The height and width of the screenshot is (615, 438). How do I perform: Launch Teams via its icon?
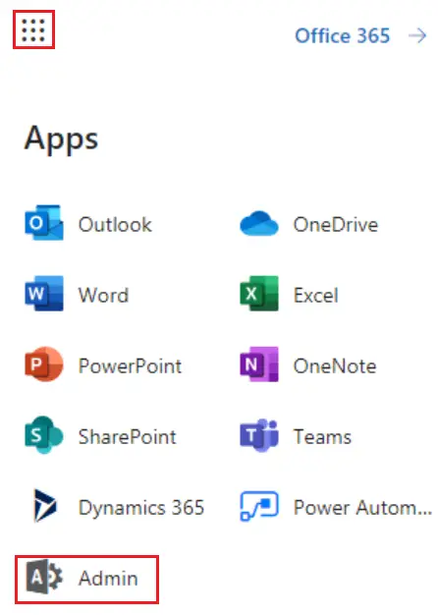tap(259, 435)
